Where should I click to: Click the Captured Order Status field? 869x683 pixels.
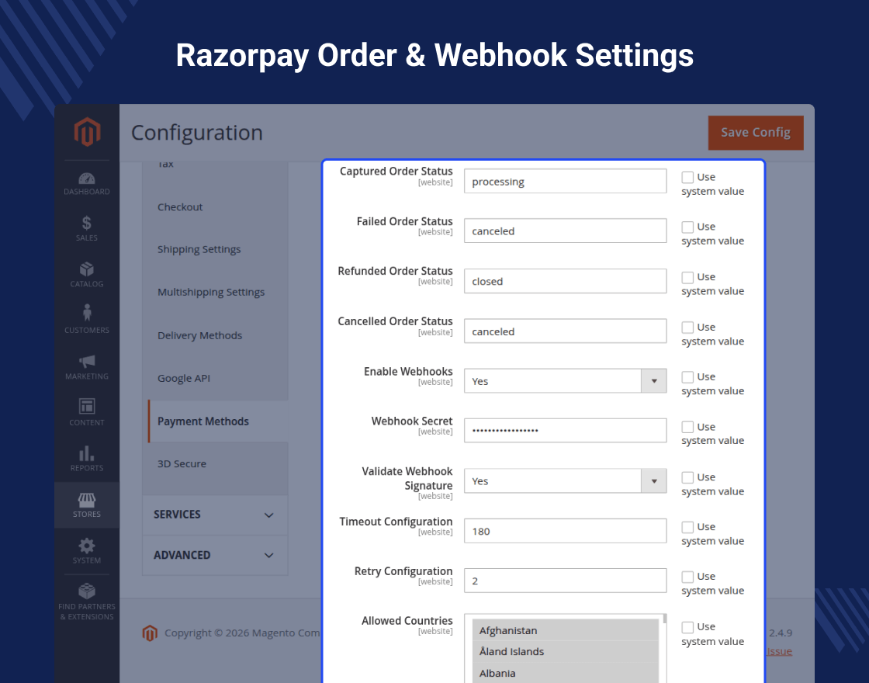pos(566,182)
